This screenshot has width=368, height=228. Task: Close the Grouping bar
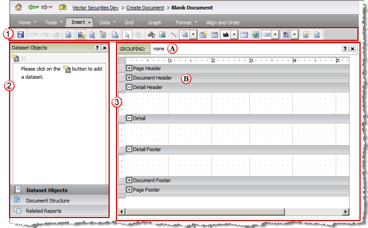(353, 49)
